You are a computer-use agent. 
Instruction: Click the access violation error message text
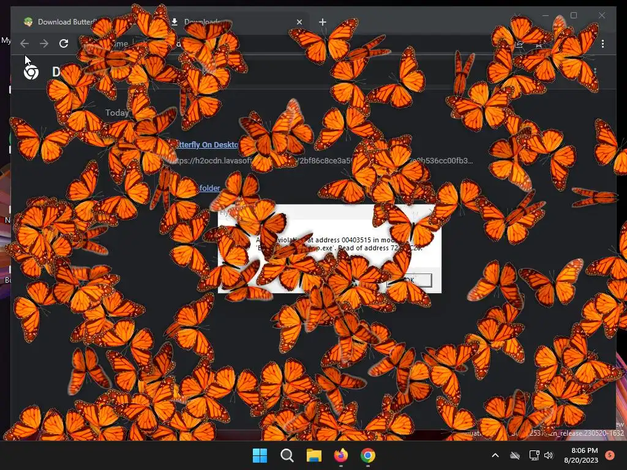click(339, 244)
